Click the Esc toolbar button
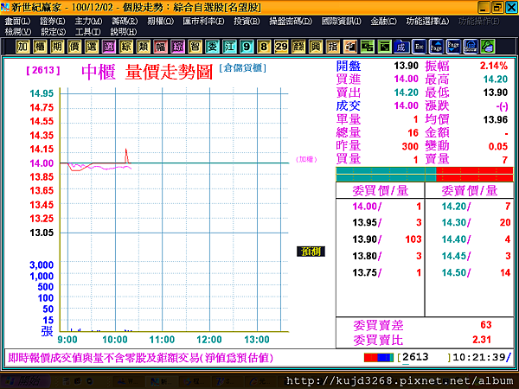Screen dimensions: 519x389 [x=420, y=47]
